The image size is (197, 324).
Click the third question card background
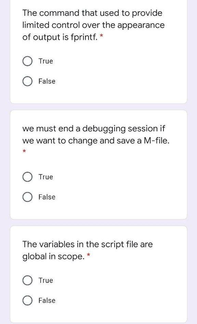click(x=154, y=315)
